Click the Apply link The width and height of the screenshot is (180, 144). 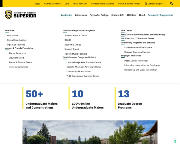(x=37, y=4)
